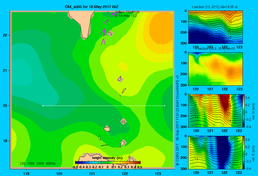
Task: Click the '26' isotherm label in the t section plot
Action: pos(230,22)
